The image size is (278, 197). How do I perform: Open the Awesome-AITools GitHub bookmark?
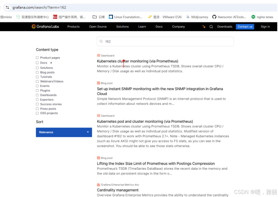[x=229, y=17]
